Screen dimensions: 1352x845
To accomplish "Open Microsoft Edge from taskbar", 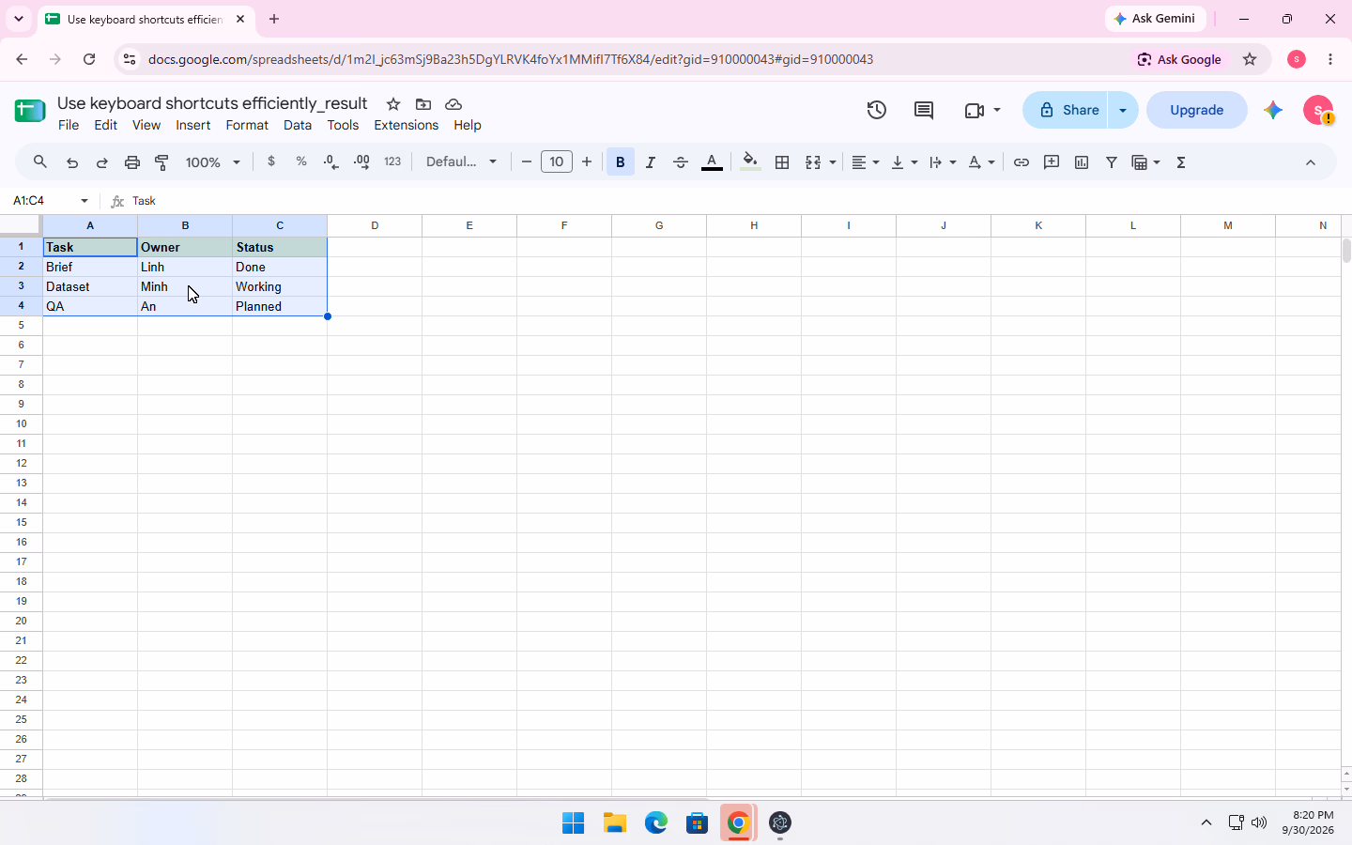I will pos(656,823).
